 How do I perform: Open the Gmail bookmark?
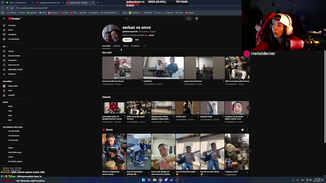click(x=22, y=13)
